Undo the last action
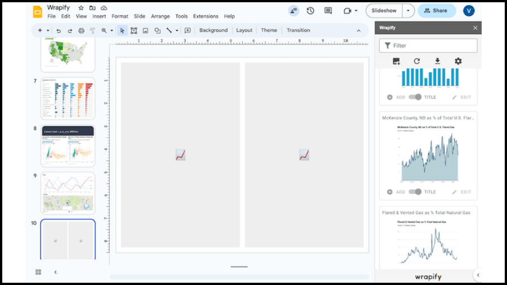Viewport: 507px width, 285px height. [x=59, y=30]
